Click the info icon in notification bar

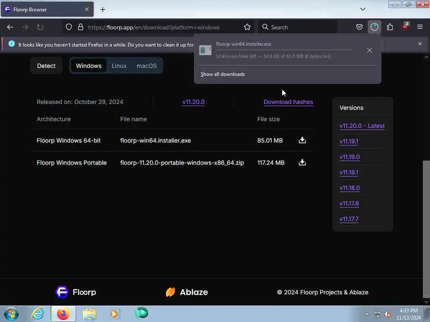click(11, 44)
